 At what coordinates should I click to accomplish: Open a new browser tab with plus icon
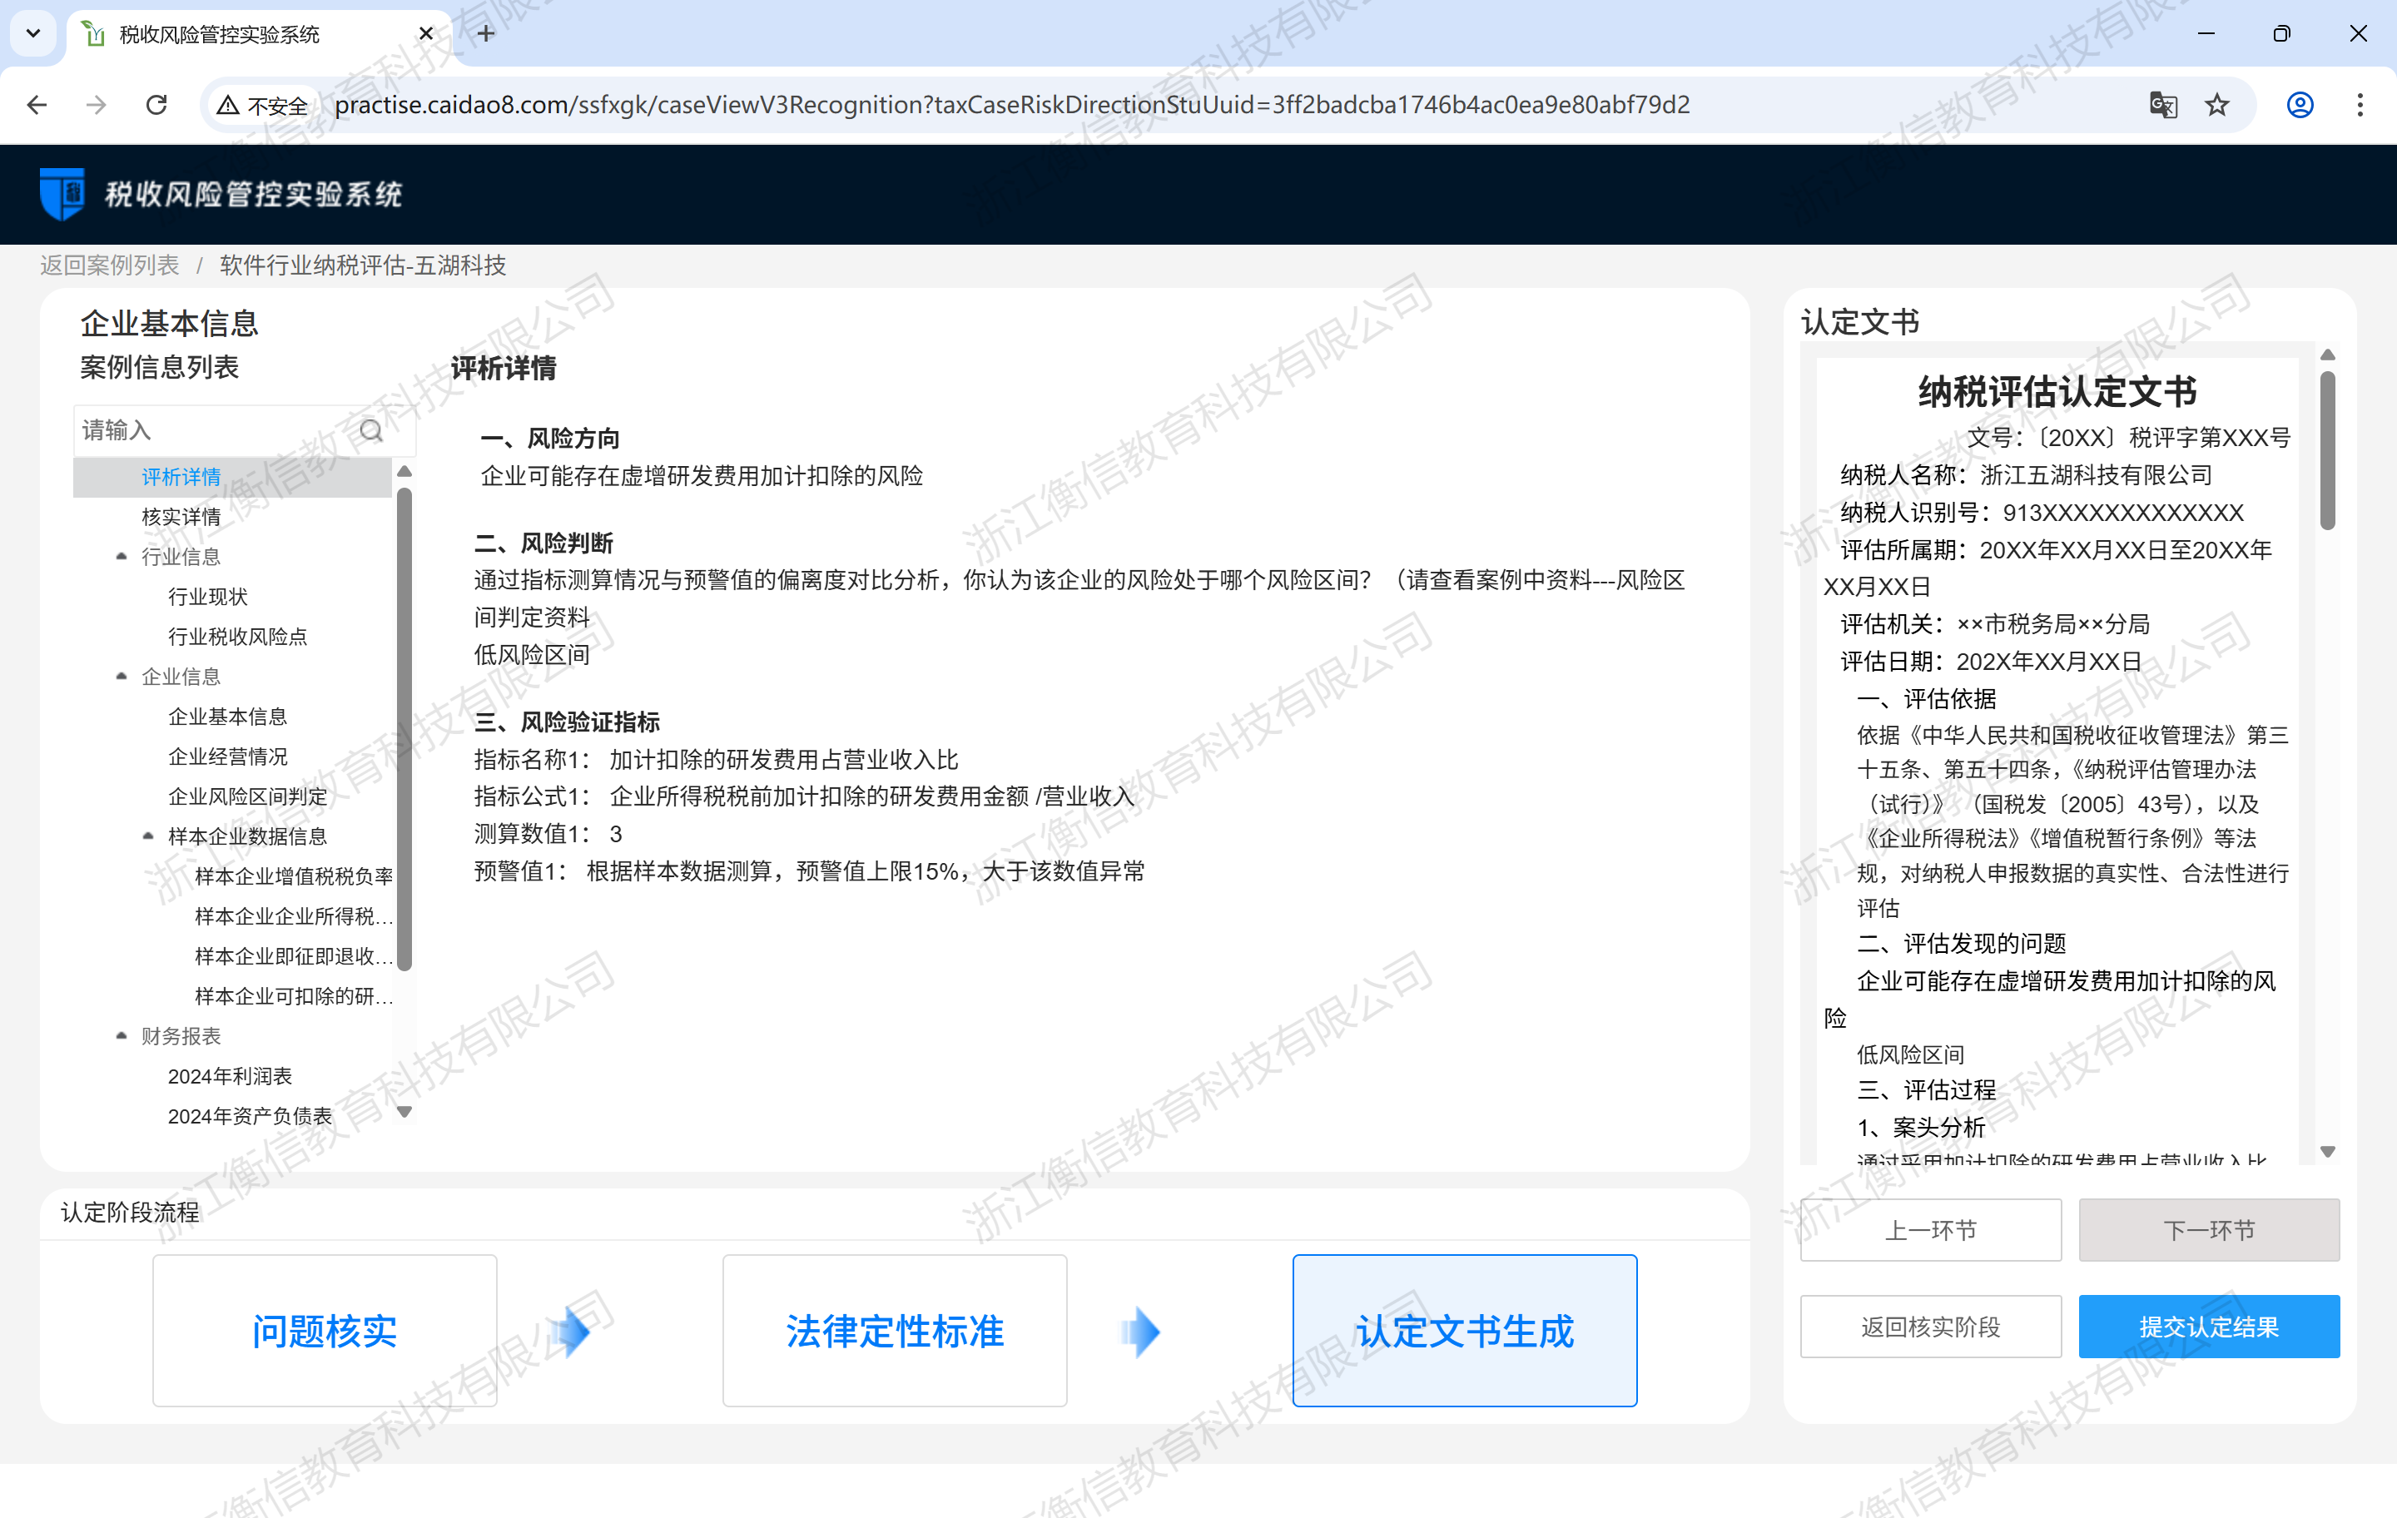(486, 34)
